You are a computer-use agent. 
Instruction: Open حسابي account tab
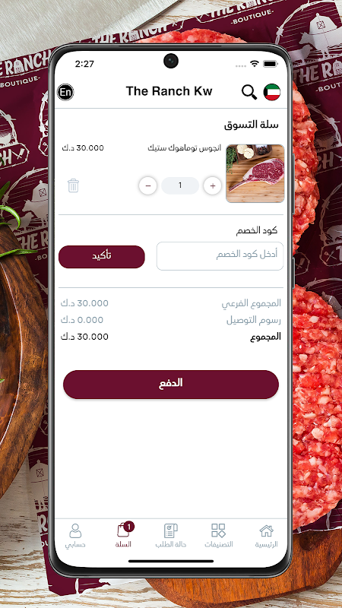75,536
